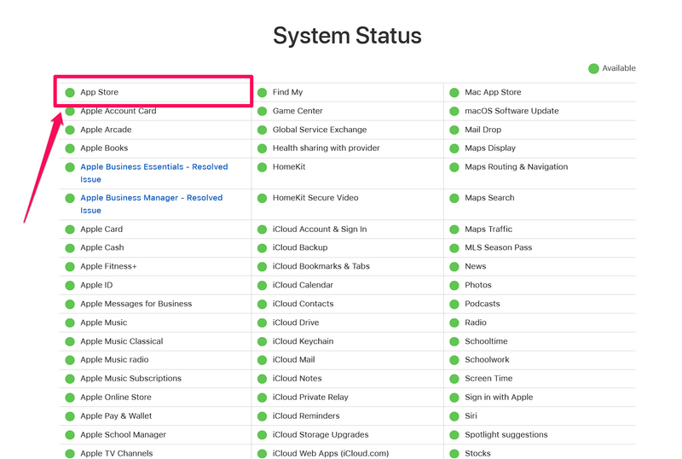The image size is (682, 459).
Task: Click the green dot next to Apple ID
Action: [x=70, y=286]
